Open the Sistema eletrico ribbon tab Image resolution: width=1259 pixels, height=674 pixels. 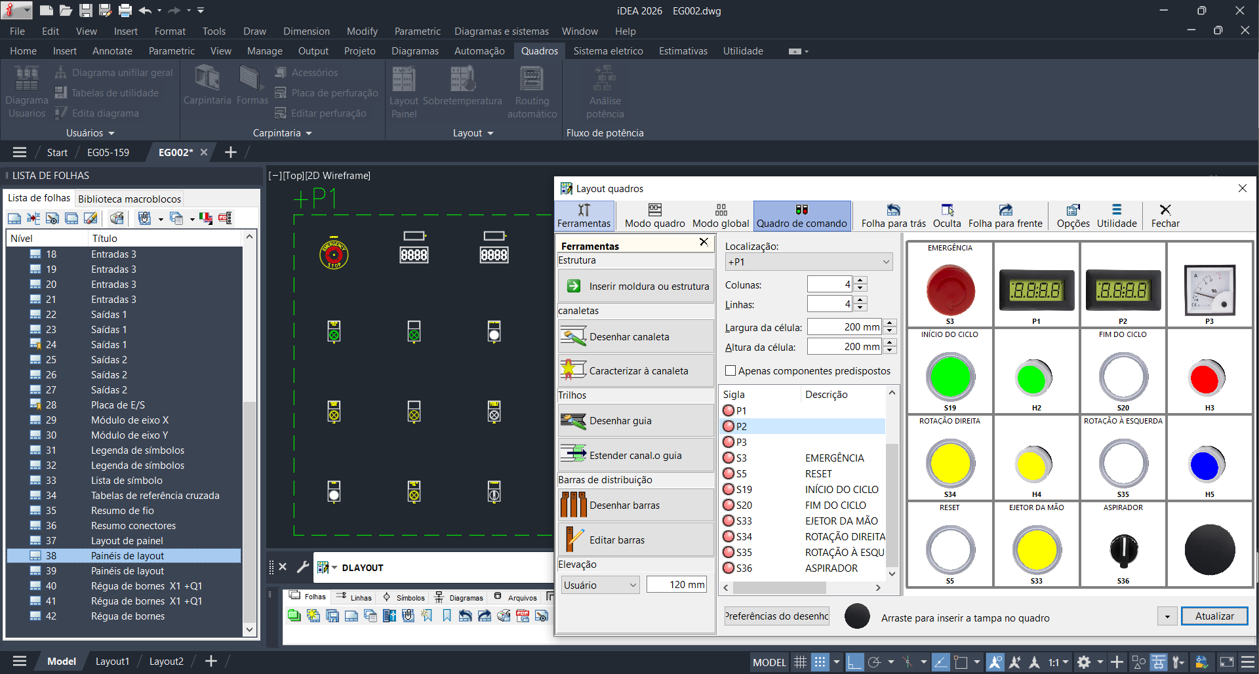pyautogui.click(x=608, y=51)
